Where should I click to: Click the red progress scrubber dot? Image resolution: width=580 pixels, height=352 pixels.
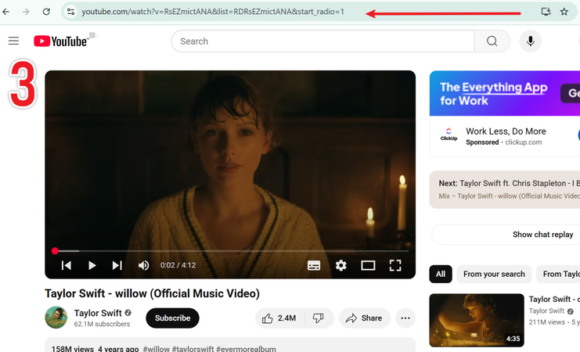pyautogui.click(x=55, y=251)
